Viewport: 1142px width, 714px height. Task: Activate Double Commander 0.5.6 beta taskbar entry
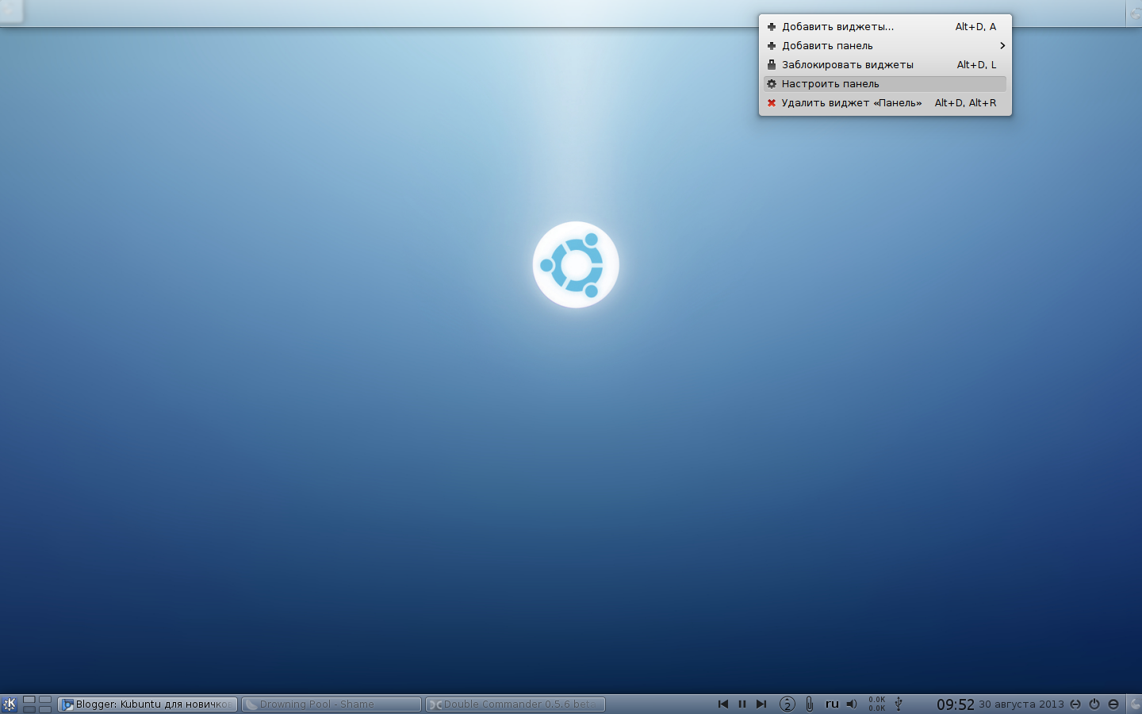point(515,704)
